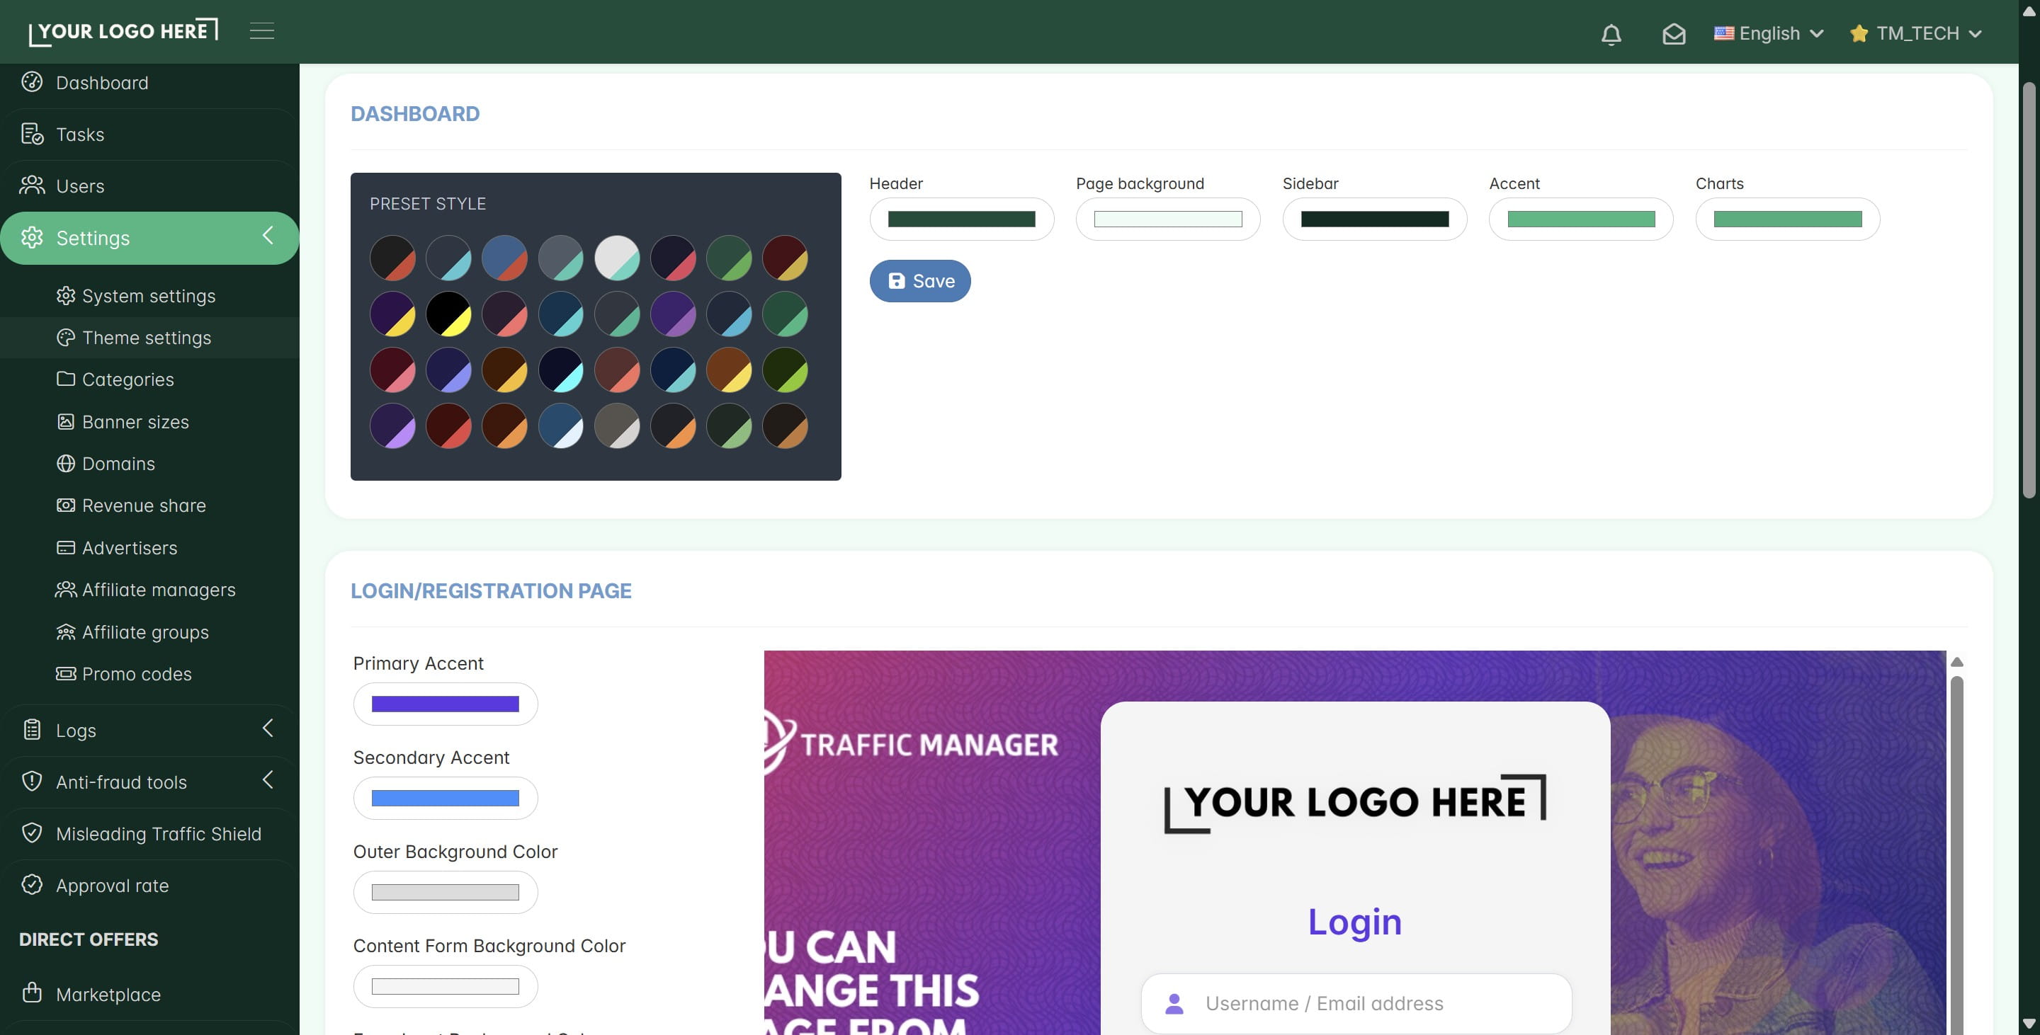The image size is (2040, 1035).
Task: Click the Anti-fraud tools shield icon
Action: [x=32, y=781]
